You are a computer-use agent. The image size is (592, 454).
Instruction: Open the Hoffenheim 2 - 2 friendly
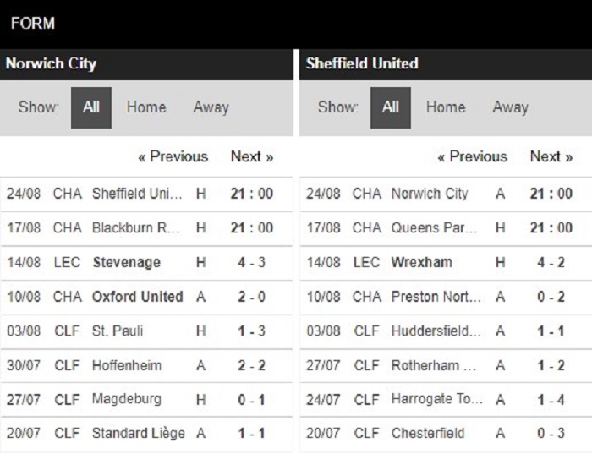coord(146,365)
